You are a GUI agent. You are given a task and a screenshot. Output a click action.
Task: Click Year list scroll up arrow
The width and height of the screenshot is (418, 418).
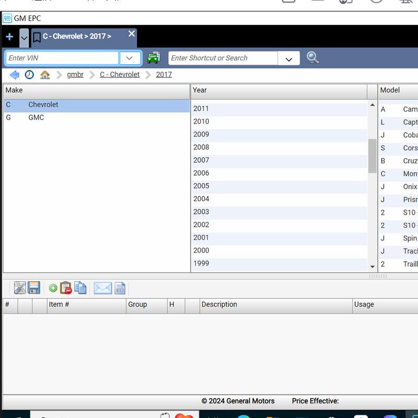click(x=373, y=105)
